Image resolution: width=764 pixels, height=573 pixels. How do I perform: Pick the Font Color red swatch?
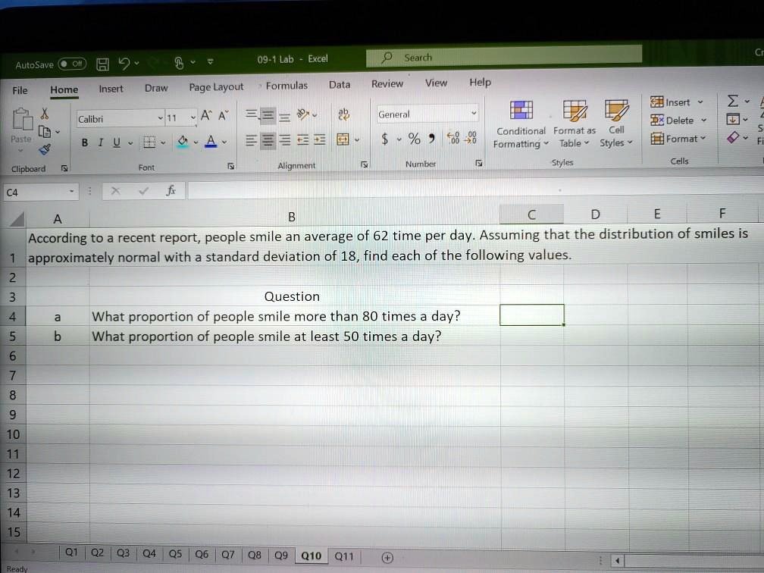pyautogui.click(x=212, y=146)
